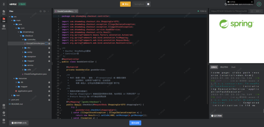Expand the exception folder
264x127 pixels.
click(23, 56)
